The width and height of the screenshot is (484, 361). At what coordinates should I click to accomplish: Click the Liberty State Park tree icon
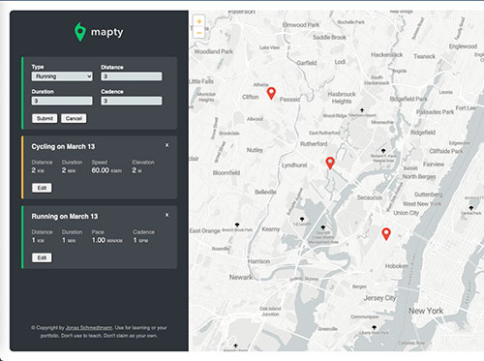tap(374, 327)
